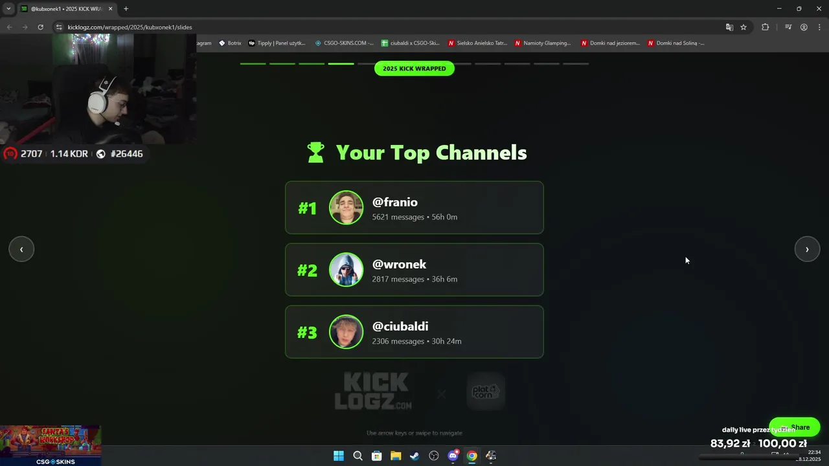The width and height of the screenshot is (829, 466).
Task: Open @wronek avatar picture
Action: 346,270
